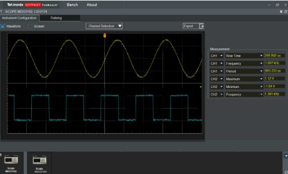Open the CH1 Frequency measurement type dropdown

[244, 64]
